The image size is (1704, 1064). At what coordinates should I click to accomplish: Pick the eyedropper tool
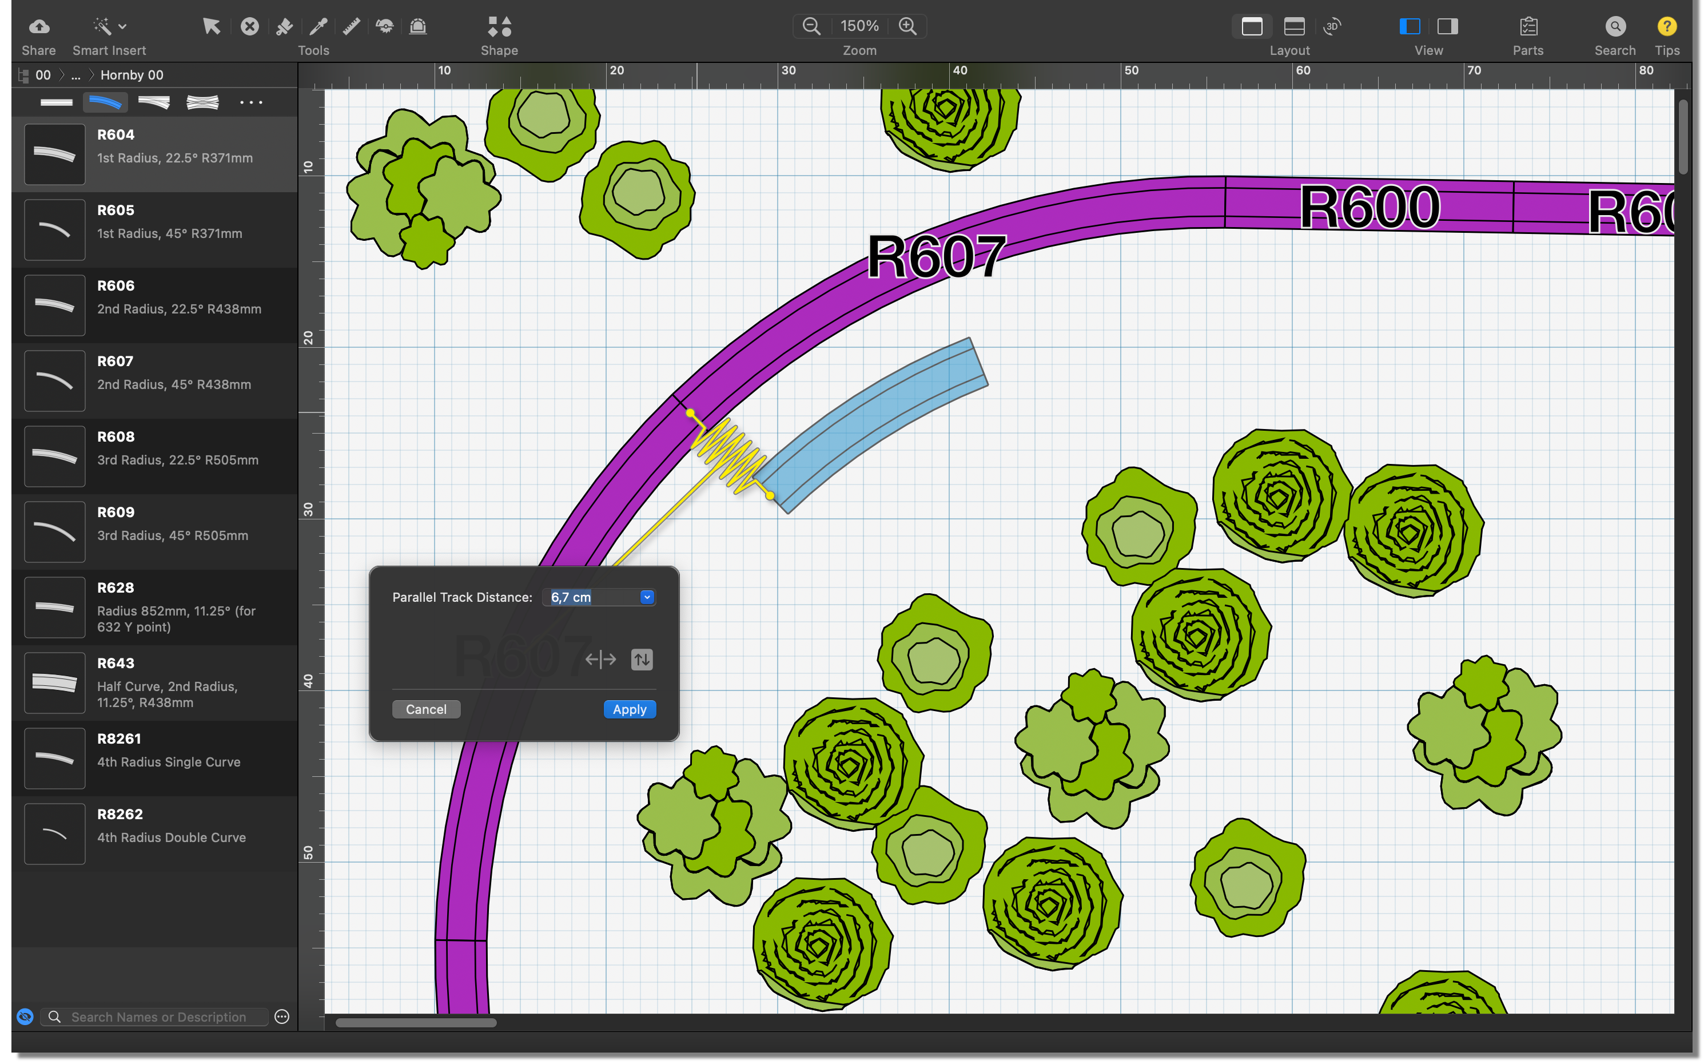click(318, 27)
